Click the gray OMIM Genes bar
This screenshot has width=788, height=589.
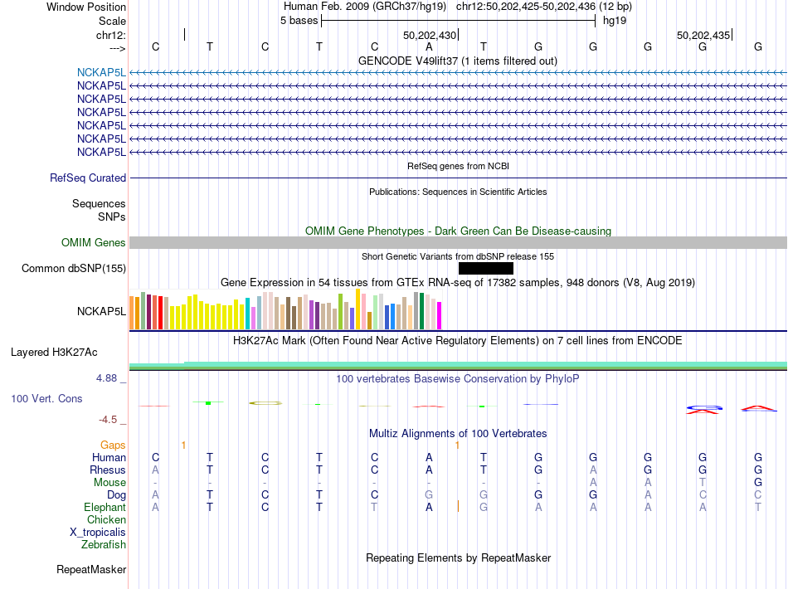tap(458, 243)
